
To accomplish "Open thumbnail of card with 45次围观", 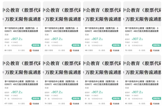I will pos(142,67).
